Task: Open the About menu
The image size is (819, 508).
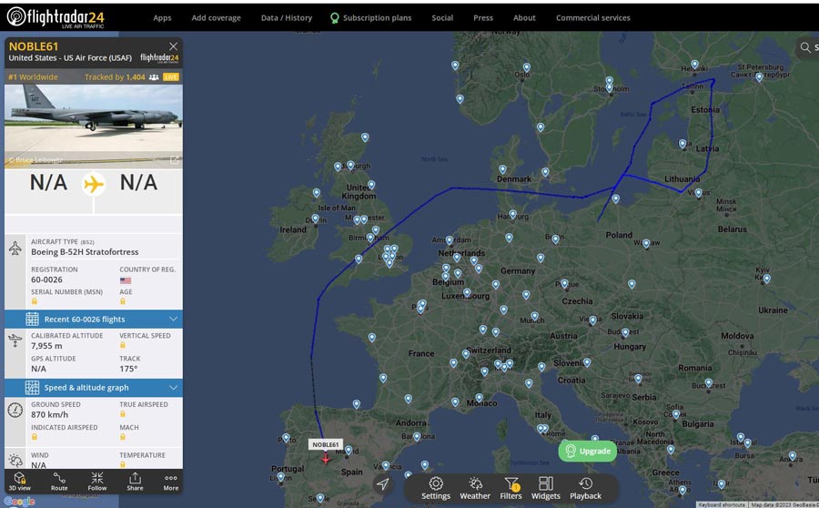Action: click(x=524, y=18)
